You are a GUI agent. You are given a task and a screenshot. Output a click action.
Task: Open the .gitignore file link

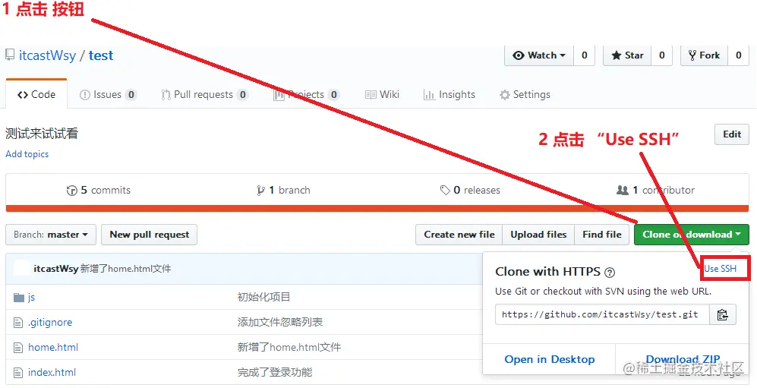[x=50, y=323]
